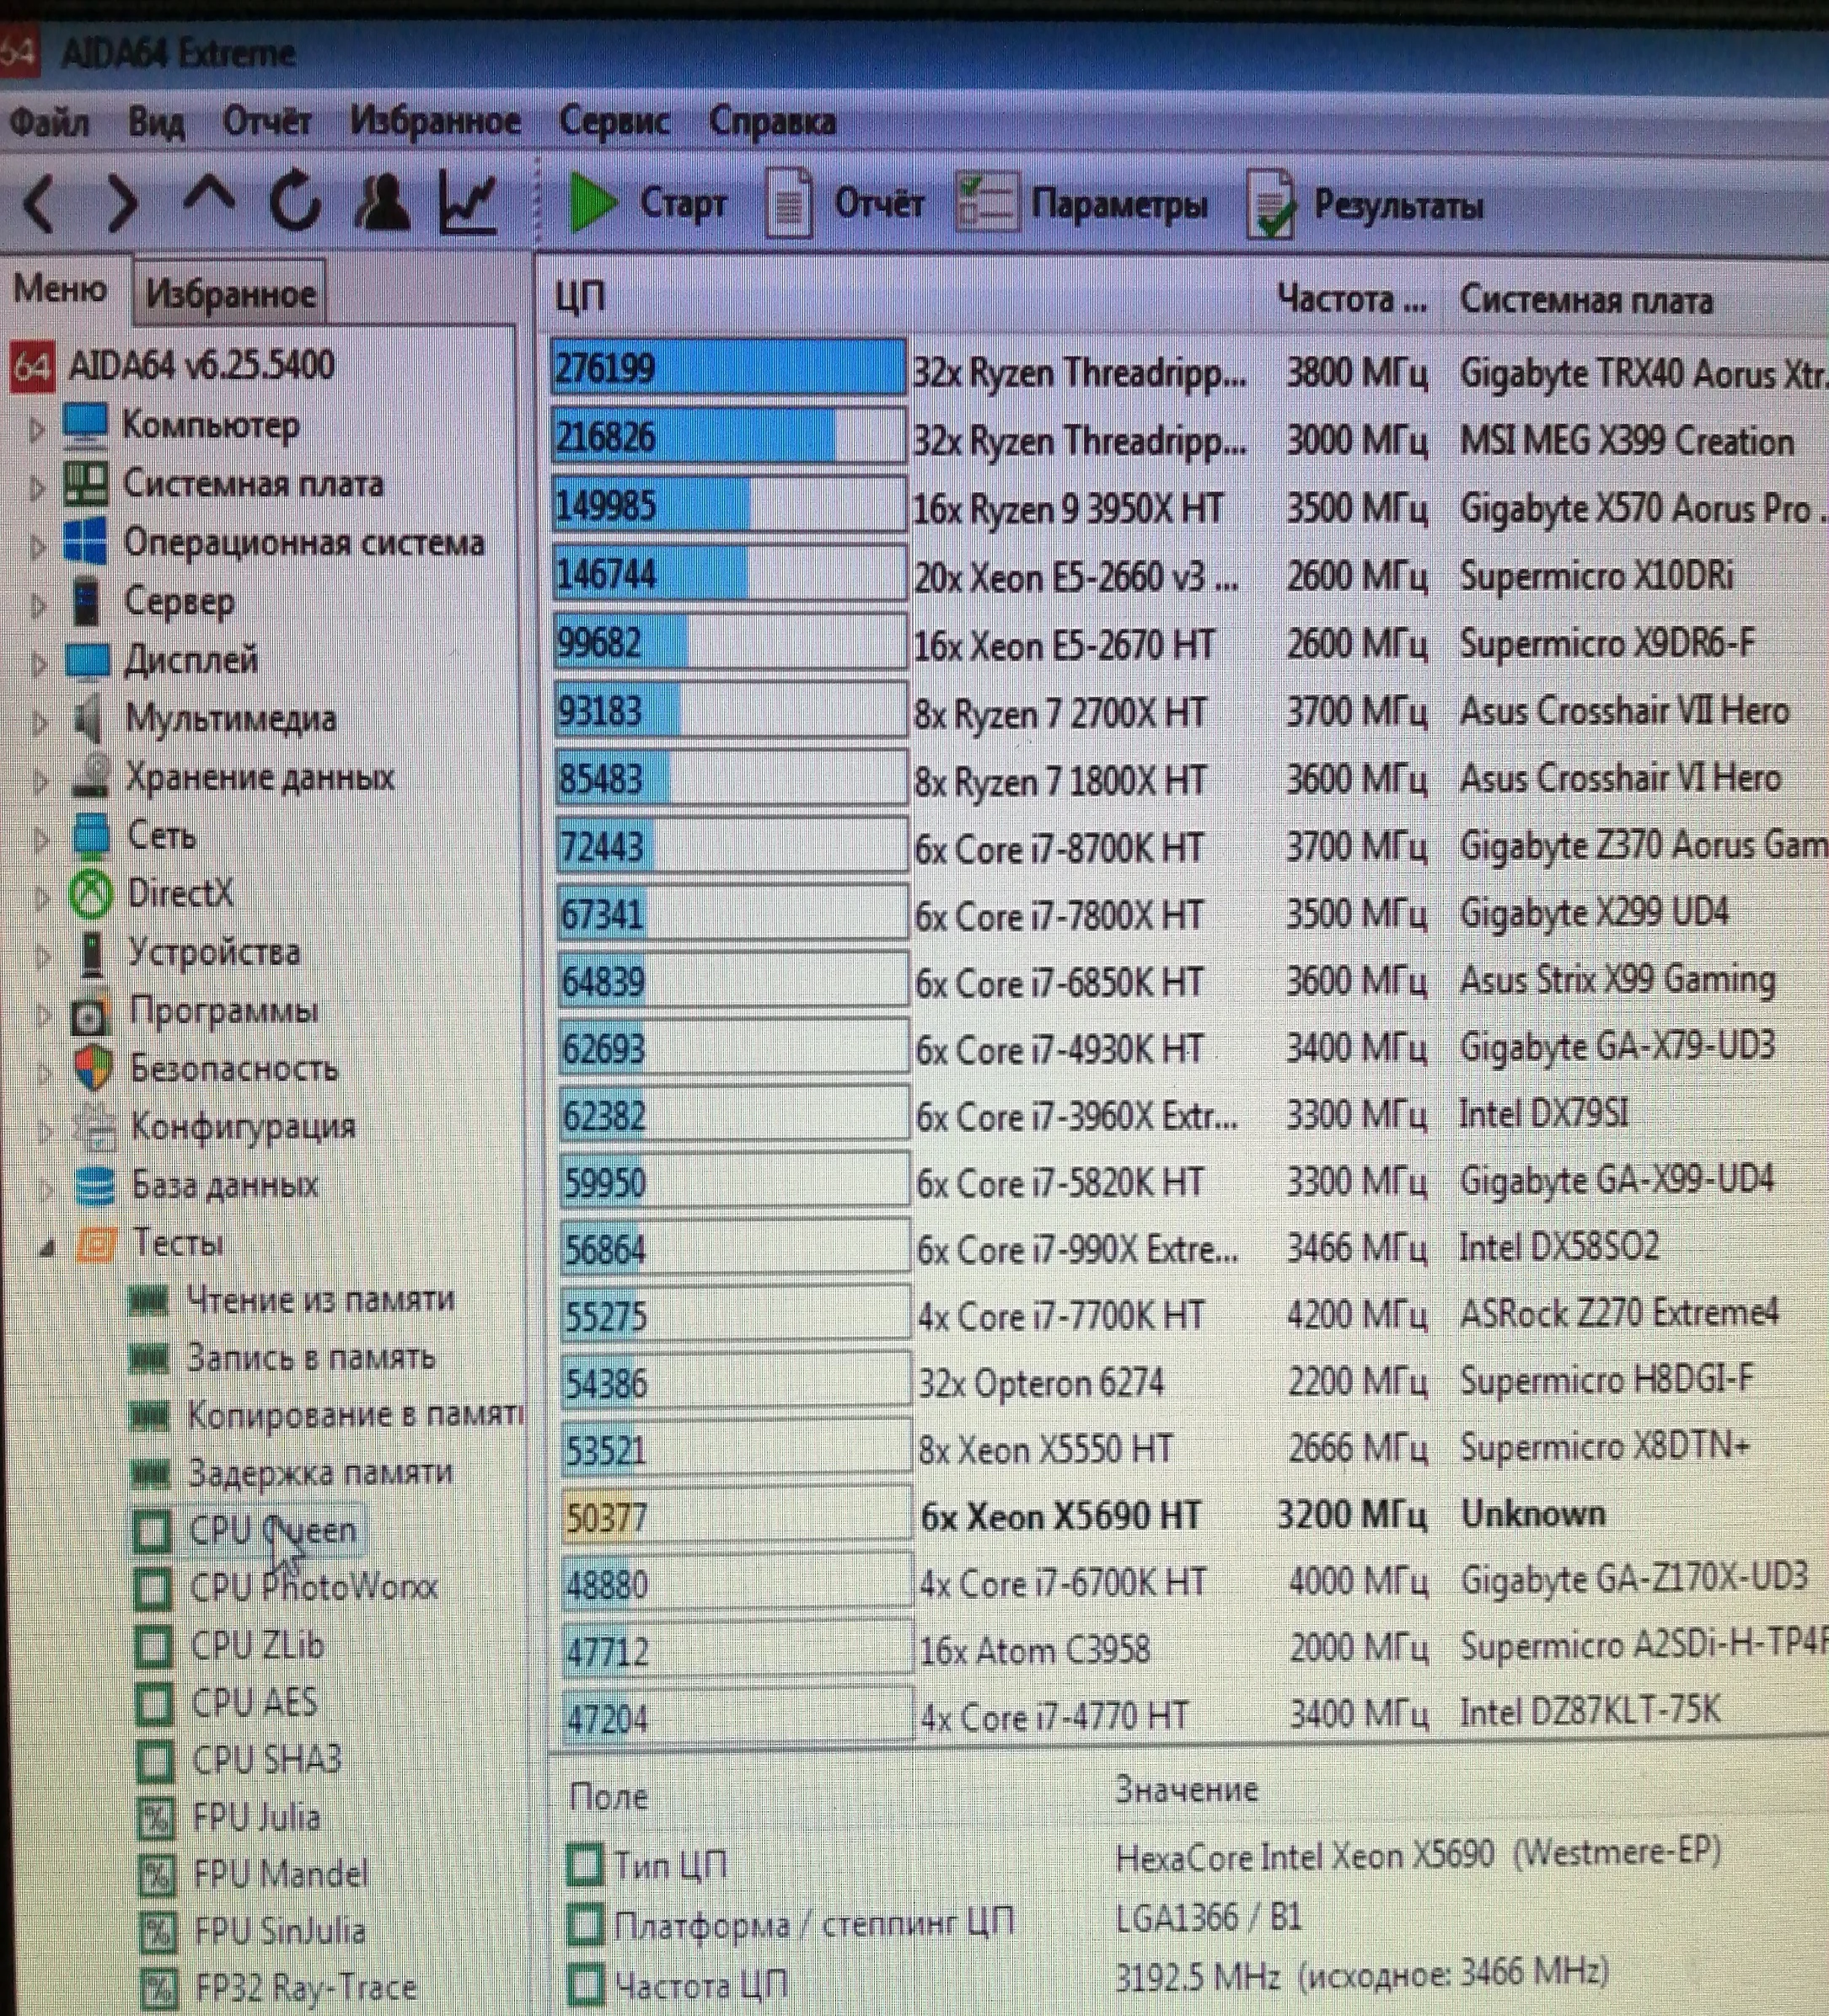Expand the Системная плата tree node

(x=37, y=488)
